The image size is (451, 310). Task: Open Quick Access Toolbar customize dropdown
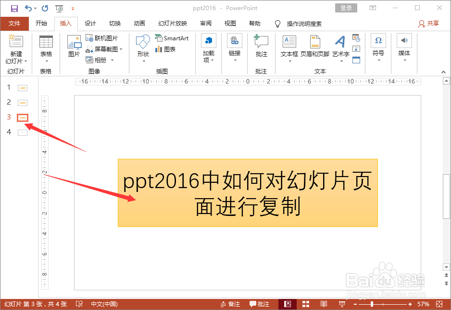(73, 9)
